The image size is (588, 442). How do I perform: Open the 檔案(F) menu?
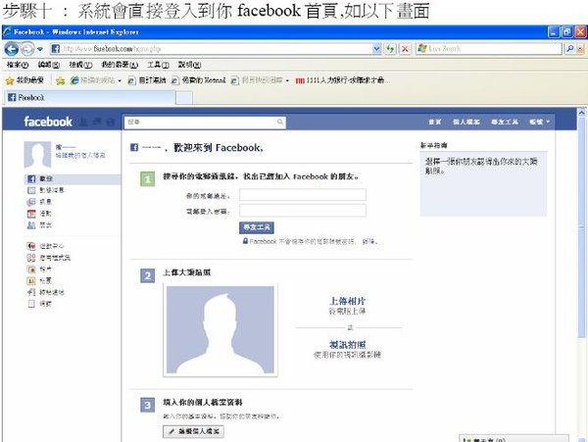pos(18,65)
